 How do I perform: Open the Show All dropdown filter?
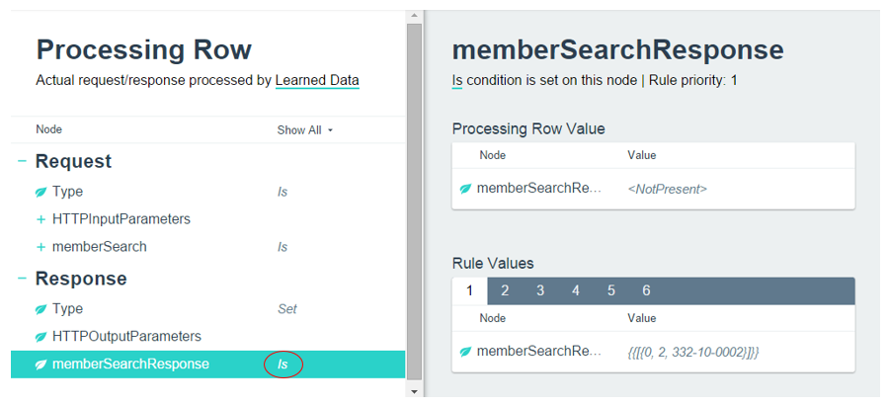[x=305, y=130]
